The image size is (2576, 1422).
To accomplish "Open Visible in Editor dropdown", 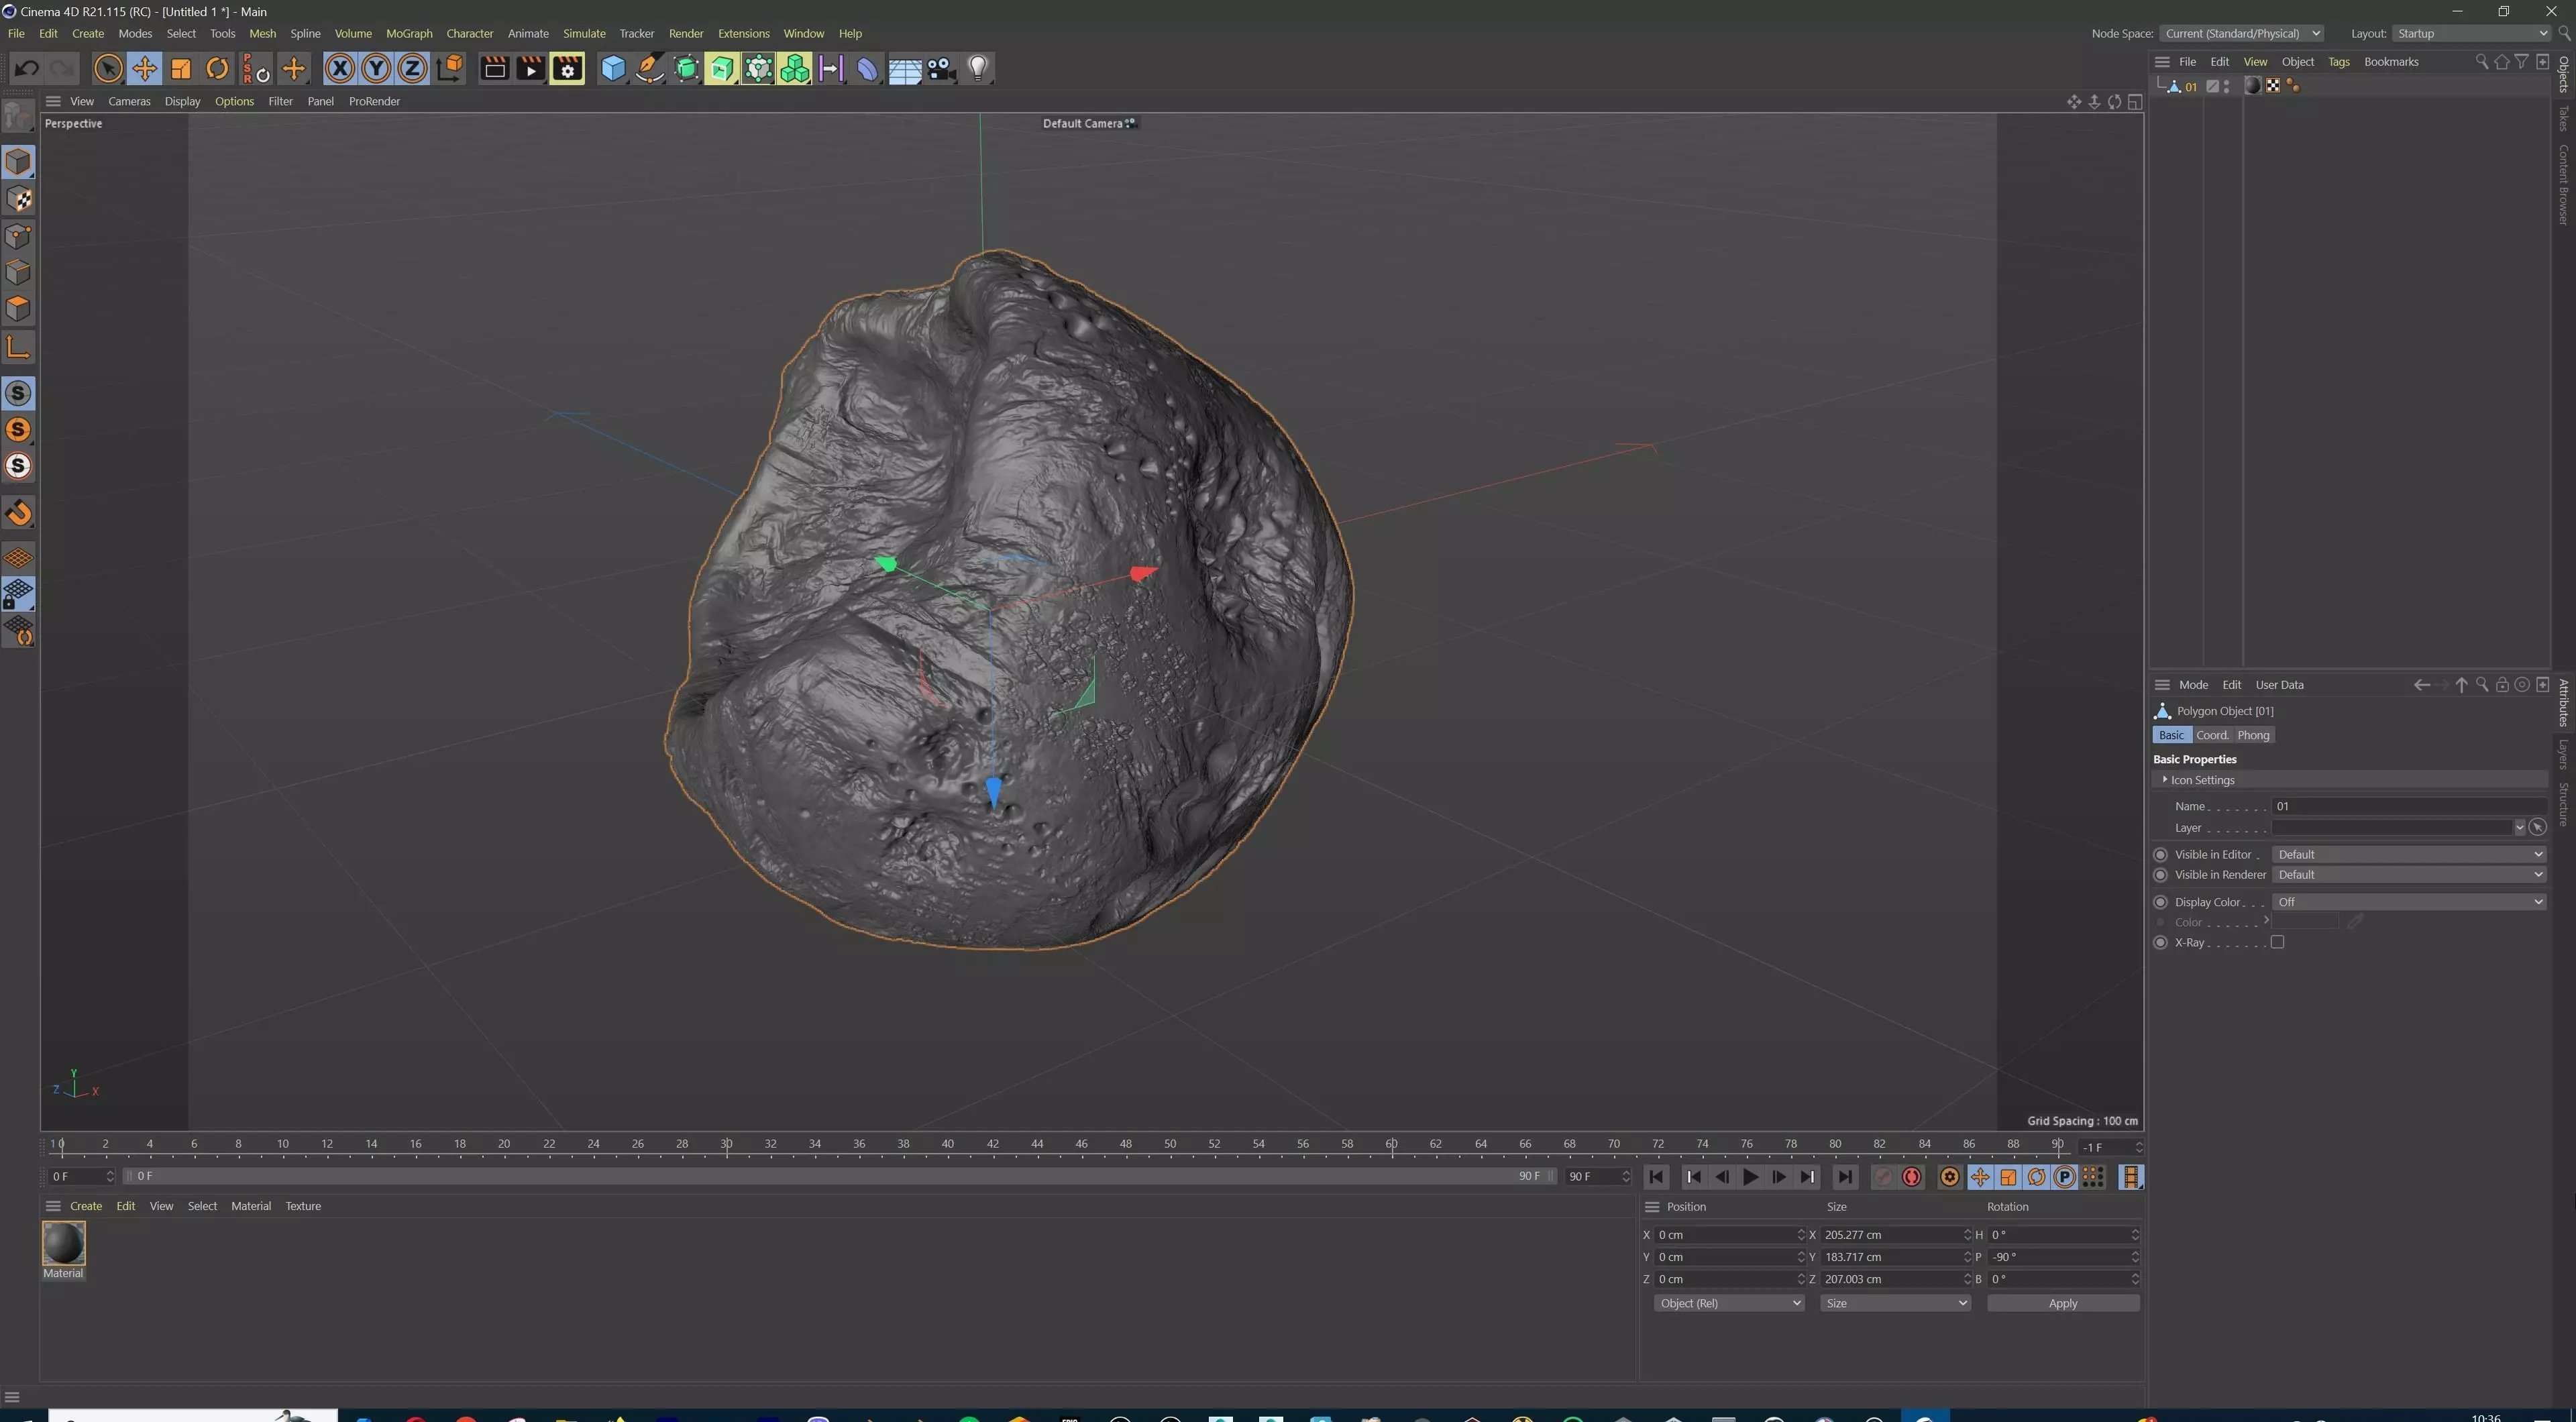I will click(x=2408, y=855).
